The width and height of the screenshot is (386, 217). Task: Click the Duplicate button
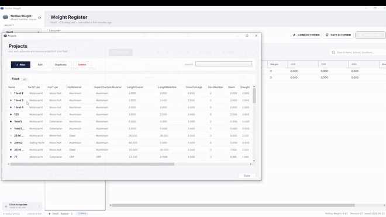click(x=61, y=65)
